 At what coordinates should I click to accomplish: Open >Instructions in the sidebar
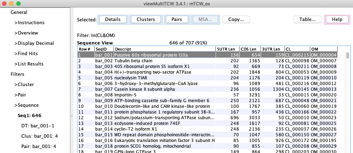[x=29, y=23]
